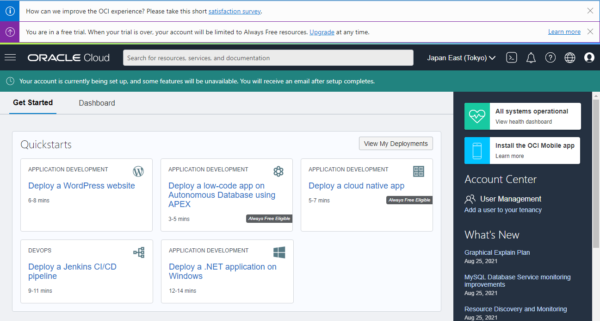Click the 6-8 mins estimate

click(x=39, y=201)
